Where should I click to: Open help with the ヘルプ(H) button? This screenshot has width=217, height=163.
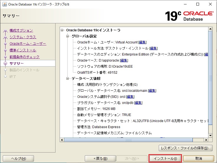pos(18,159)
